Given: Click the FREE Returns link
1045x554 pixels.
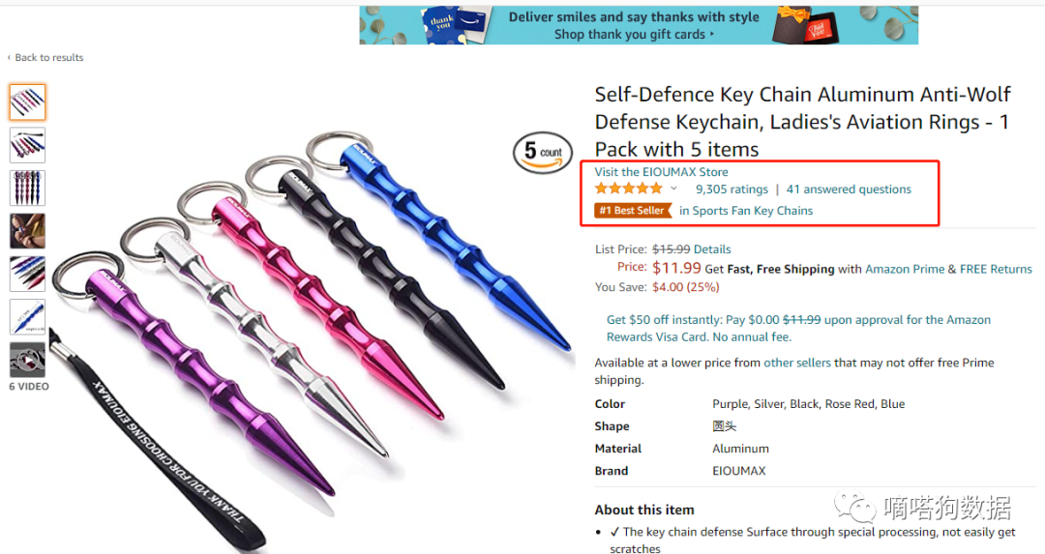Looking at the screenshot, I should [x=997, y=269].
